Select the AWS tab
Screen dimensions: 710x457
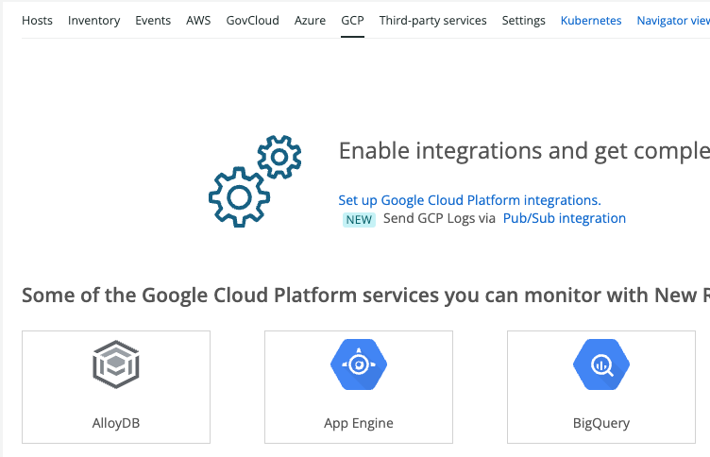(x=198, y=20)
